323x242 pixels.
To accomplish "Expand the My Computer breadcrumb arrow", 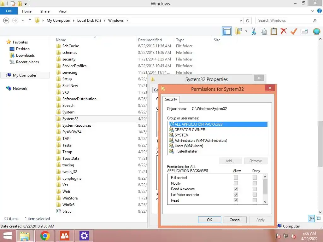I will pos(74,20).
